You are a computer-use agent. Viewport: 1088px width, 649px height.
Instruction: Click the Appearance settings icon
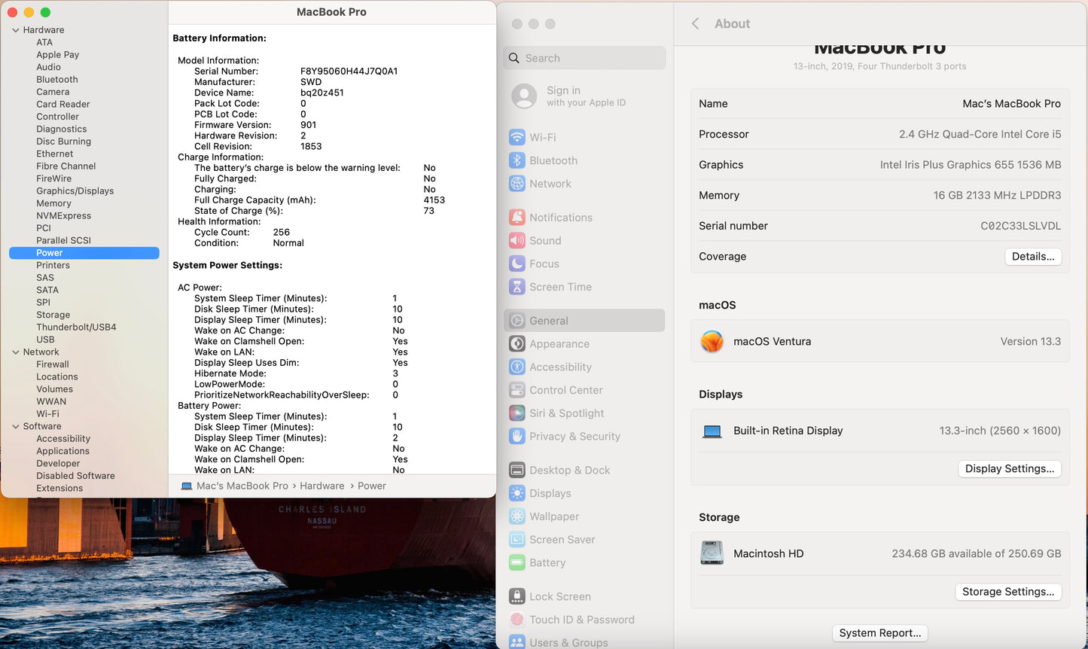517,343
